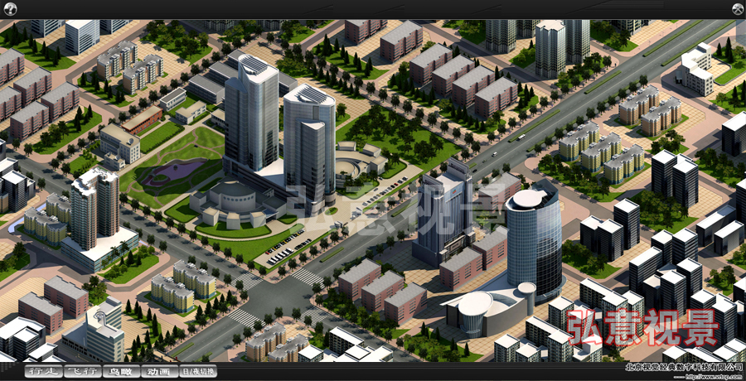The image size is (746, 381).
Task: Activate the 鸟瞰 bird's-eye view button
Action: coord(121,372)
